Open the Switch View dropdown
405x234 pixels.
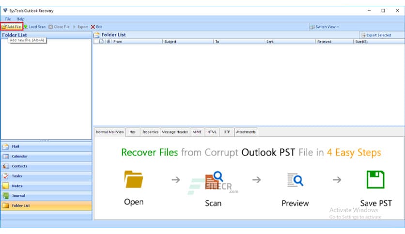[x=324, y=27]
